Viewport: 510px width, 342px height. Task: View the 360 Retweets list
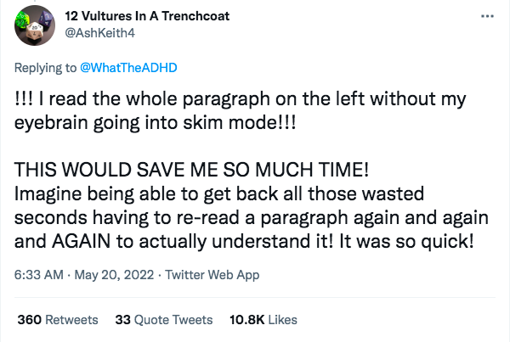[58, 319]
